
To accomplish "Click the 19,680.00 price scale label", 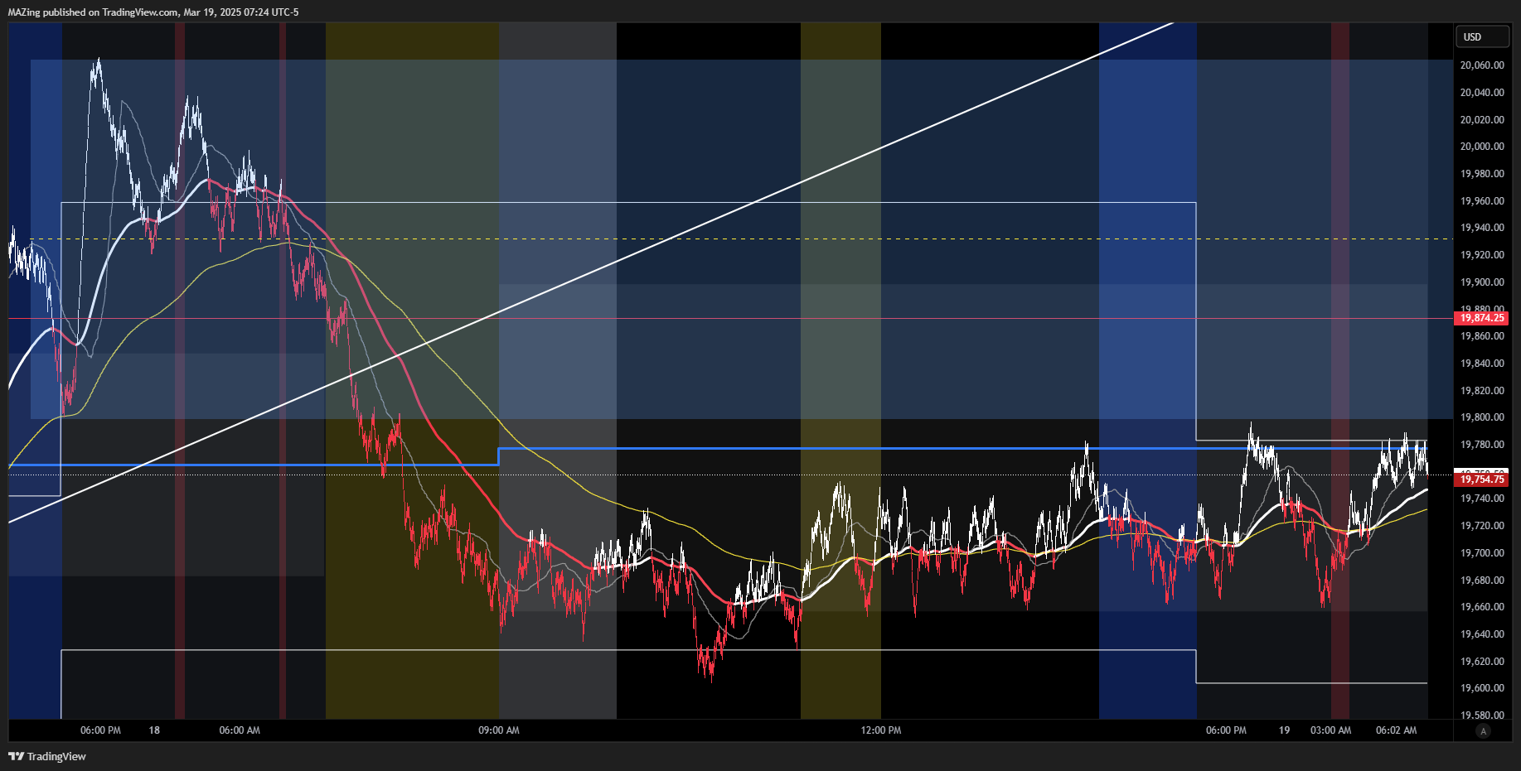I will [1482, 581].
